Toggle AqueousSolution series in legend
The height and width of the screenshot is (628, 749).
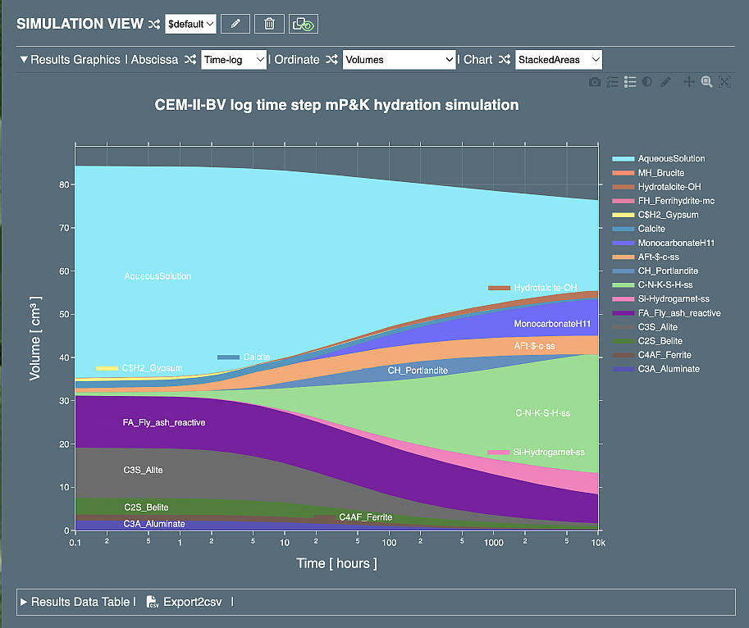click(671, 159)
